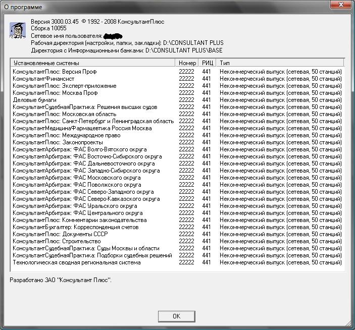Image resolution: width=355 pixels, height=330 pixels.
Task: Select the КонсультантФинансист row
Action: pos(177,79)
